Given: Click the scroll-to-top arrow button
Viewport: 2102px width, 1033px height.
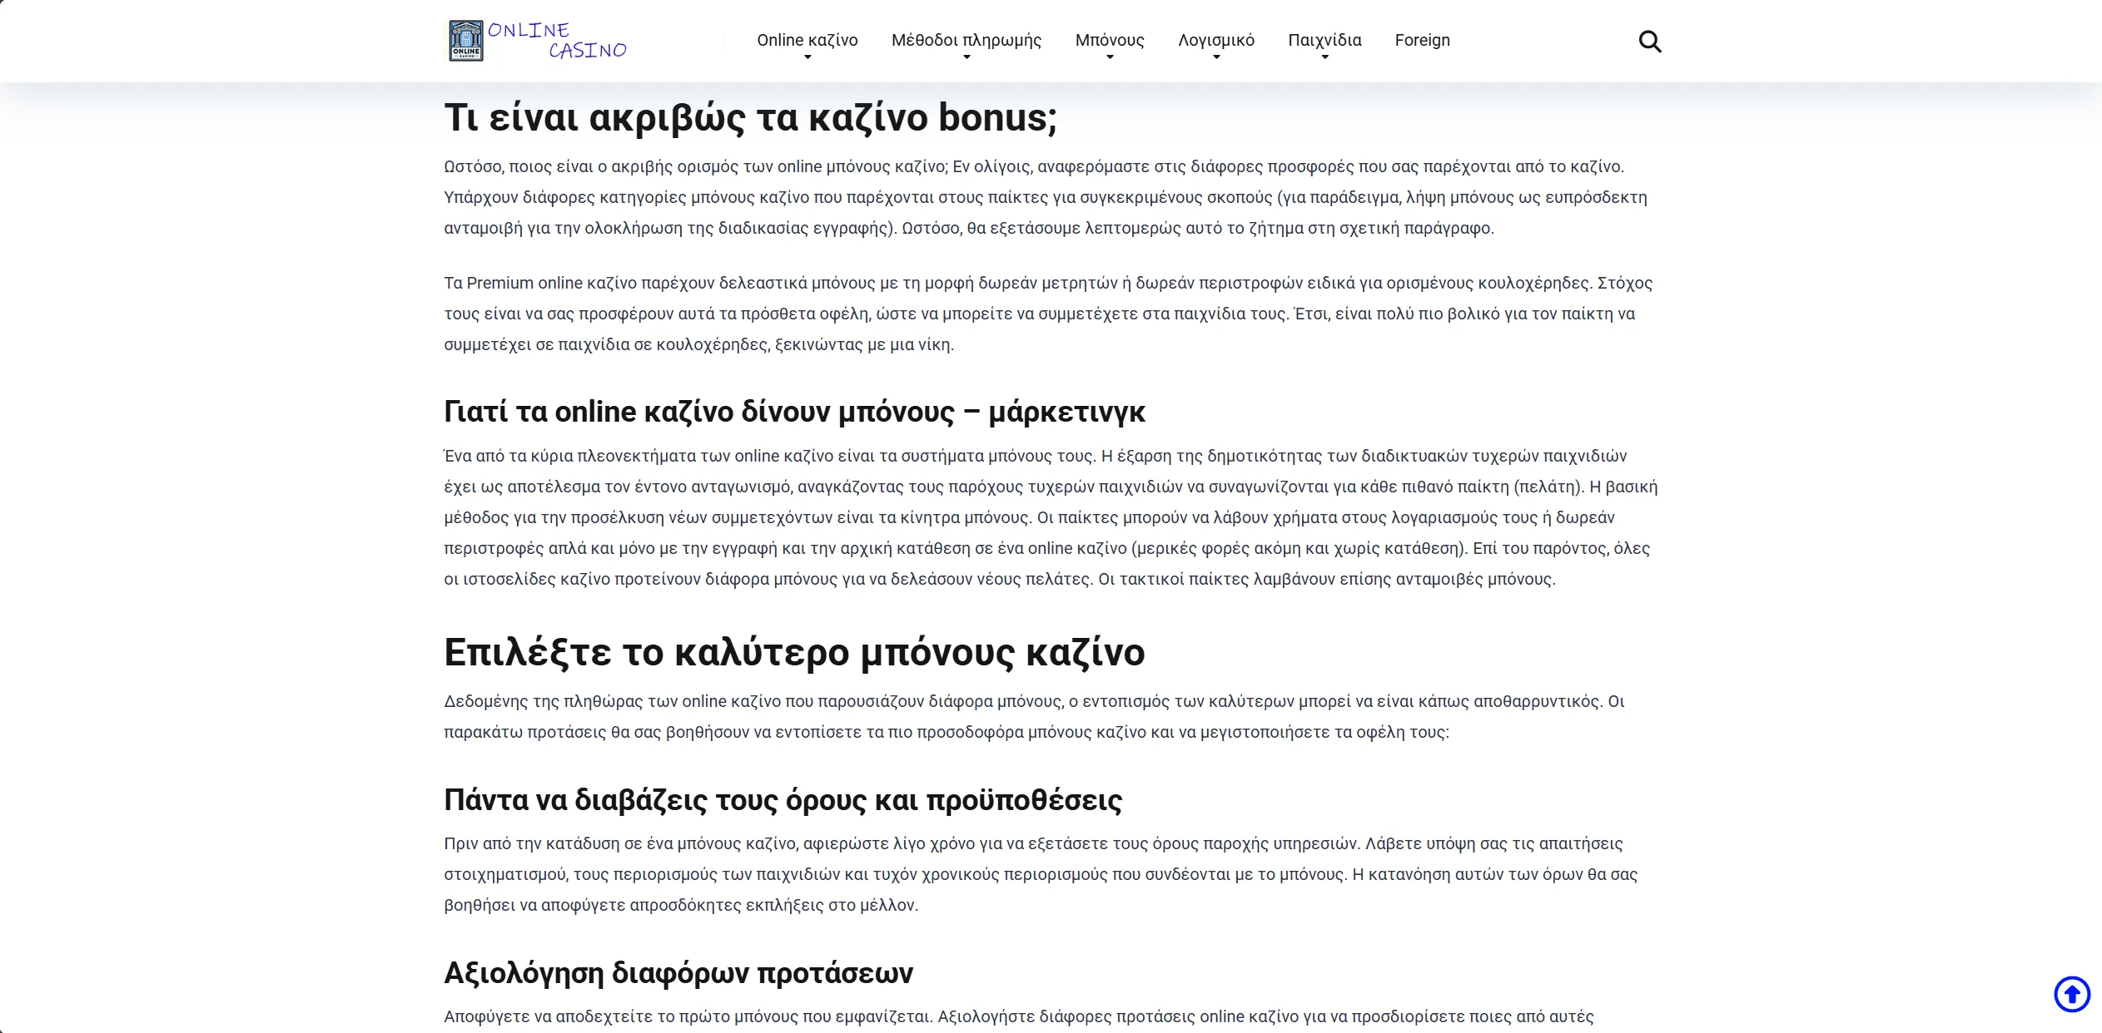Looking at the screenshot, I should pyautogui.click(x=2072, y=994).
